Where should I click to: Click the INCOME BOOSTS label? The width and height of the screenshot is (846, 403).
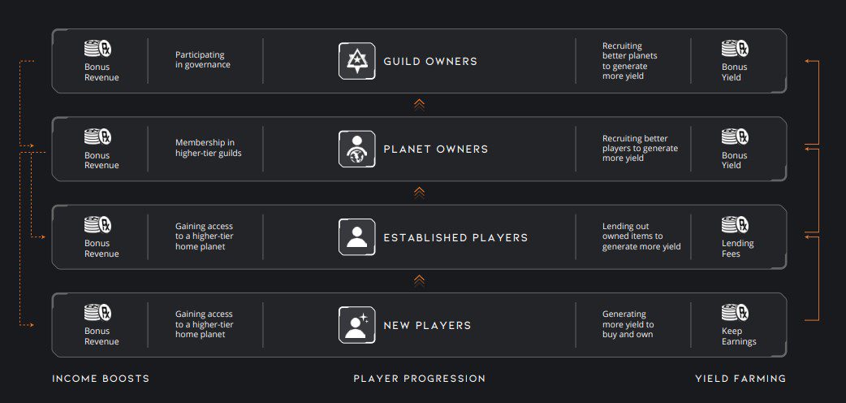(101, 379)
